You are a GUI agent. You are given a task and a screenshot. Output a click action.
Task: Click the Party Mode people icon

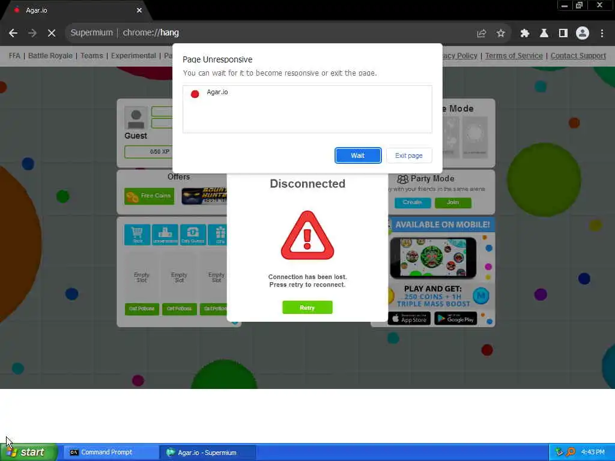click(403, 179)
